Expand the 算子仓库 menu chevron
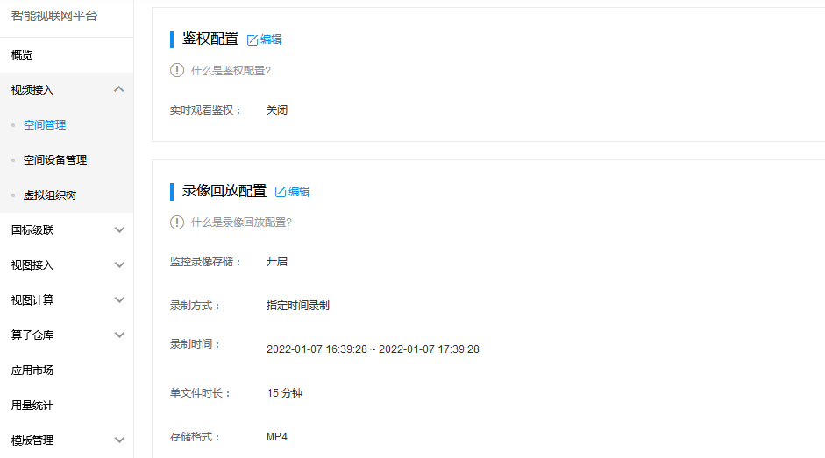825x458 pixels. pyautogui.click(x=119, y=335)
